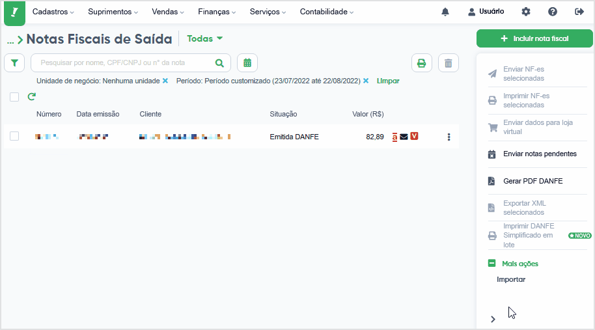The image size is (595, 330).
Task: Click the Emitida DANFE status cell
Action: (294, 137)
